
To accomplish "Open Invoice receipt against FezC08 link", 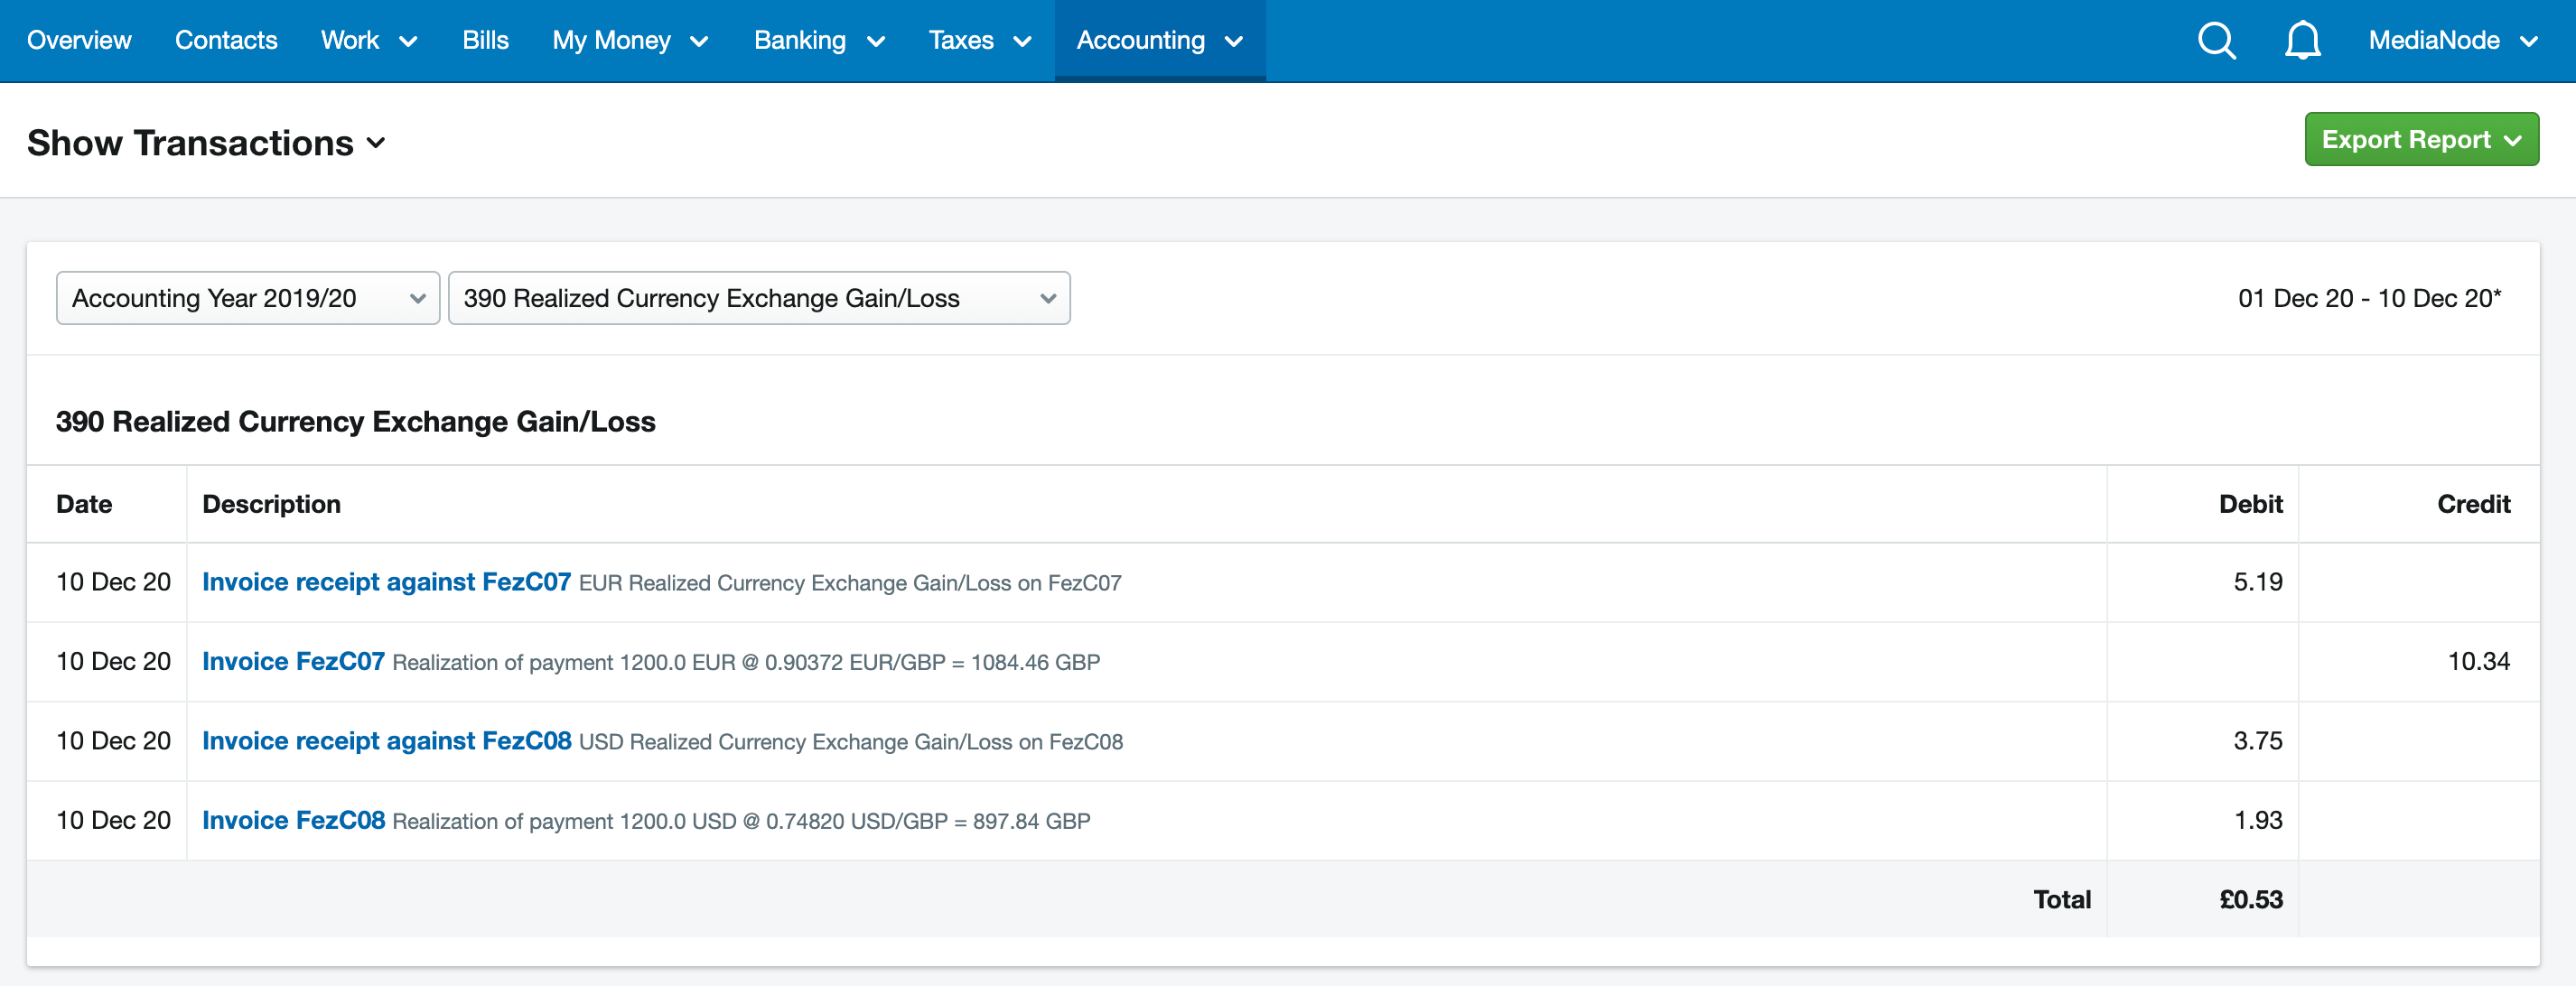I will point(386,741).
